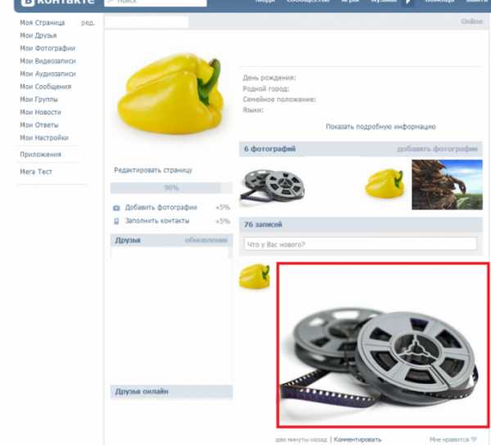Click the 'Семейное положение:' info label
The height and width of the screenshot is (445, 491).
click(x=279, y=100)
